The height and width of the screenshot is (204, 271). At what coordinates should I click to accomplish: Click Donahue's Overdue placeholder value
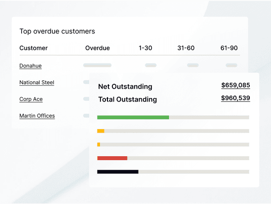[x=97, y=65]
